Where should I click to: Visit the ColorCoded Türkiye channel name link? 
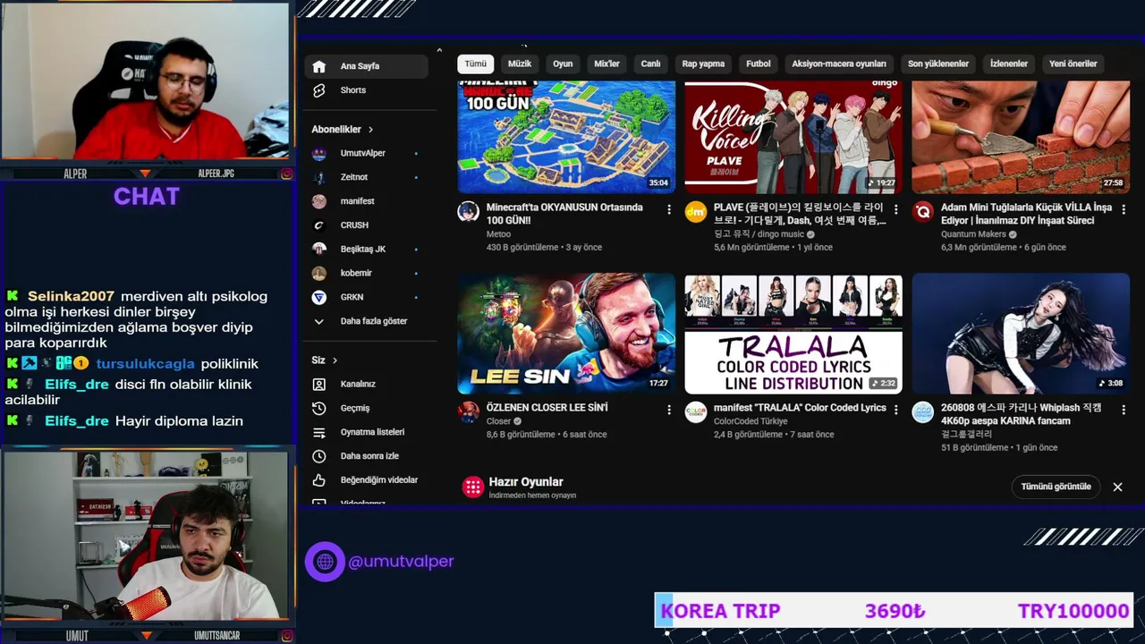tap(750, 421)
